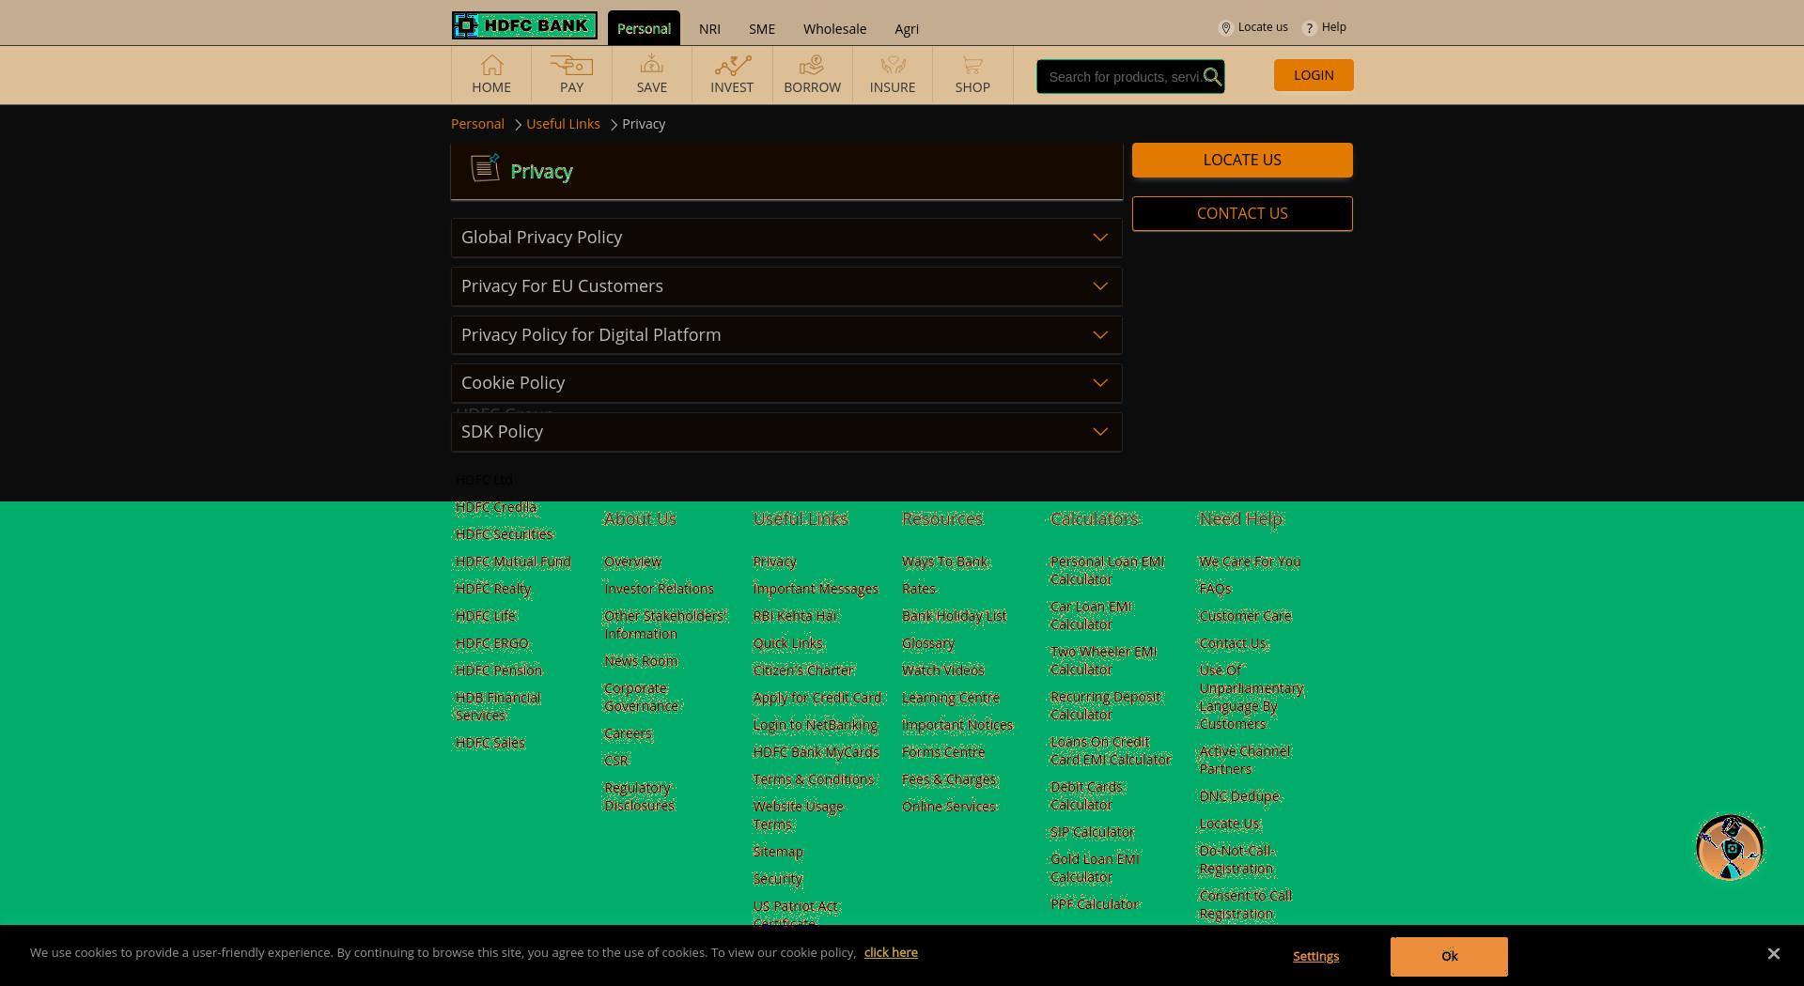Image resolution: width=1804 pixels, height=986 pixels.
Task: Open Watch Videos footer link
Action: click(942, 670)
